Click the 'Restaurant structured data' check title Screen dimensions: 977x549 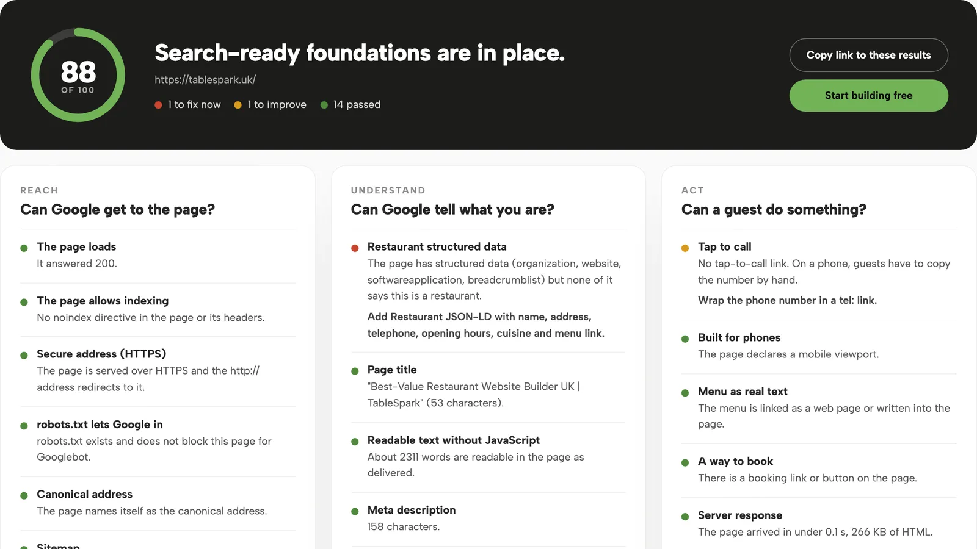(x=437, y=246)
